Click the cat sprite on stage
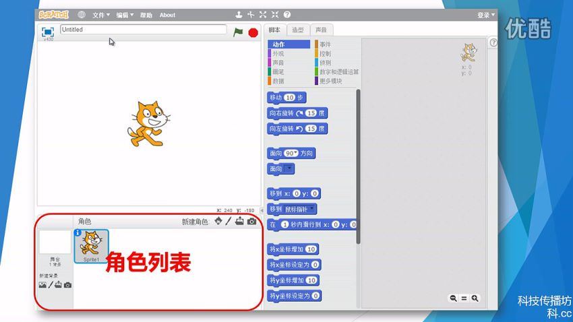Image resolution: width=573 pixels, height=322 pixels. 148,124
